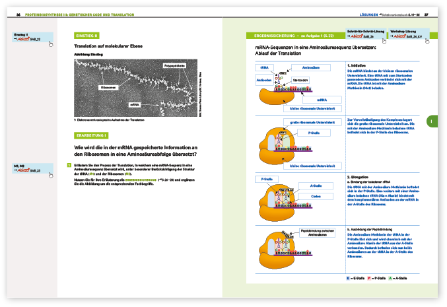Click the green EINSTIEG II section tag
Viewport: 447px width, 307px height.
pyautogui.click(x=87, y=36)
